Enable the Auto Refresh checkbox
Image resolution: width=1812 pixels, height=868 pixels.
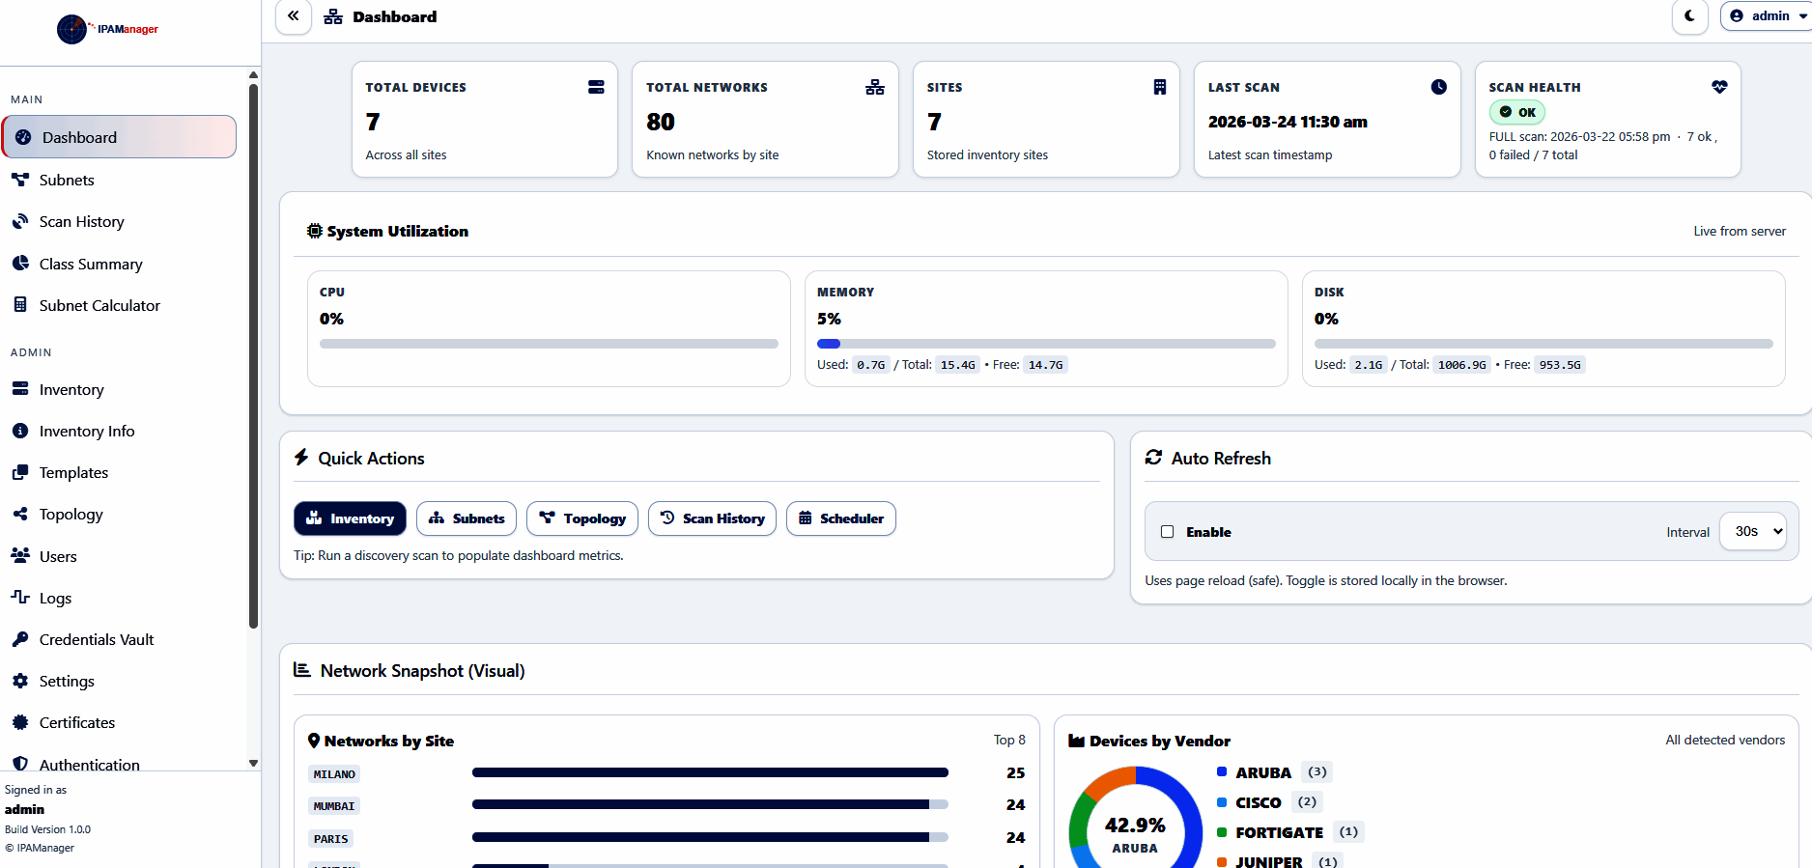pyautogui.click(x=1167, y=532)
